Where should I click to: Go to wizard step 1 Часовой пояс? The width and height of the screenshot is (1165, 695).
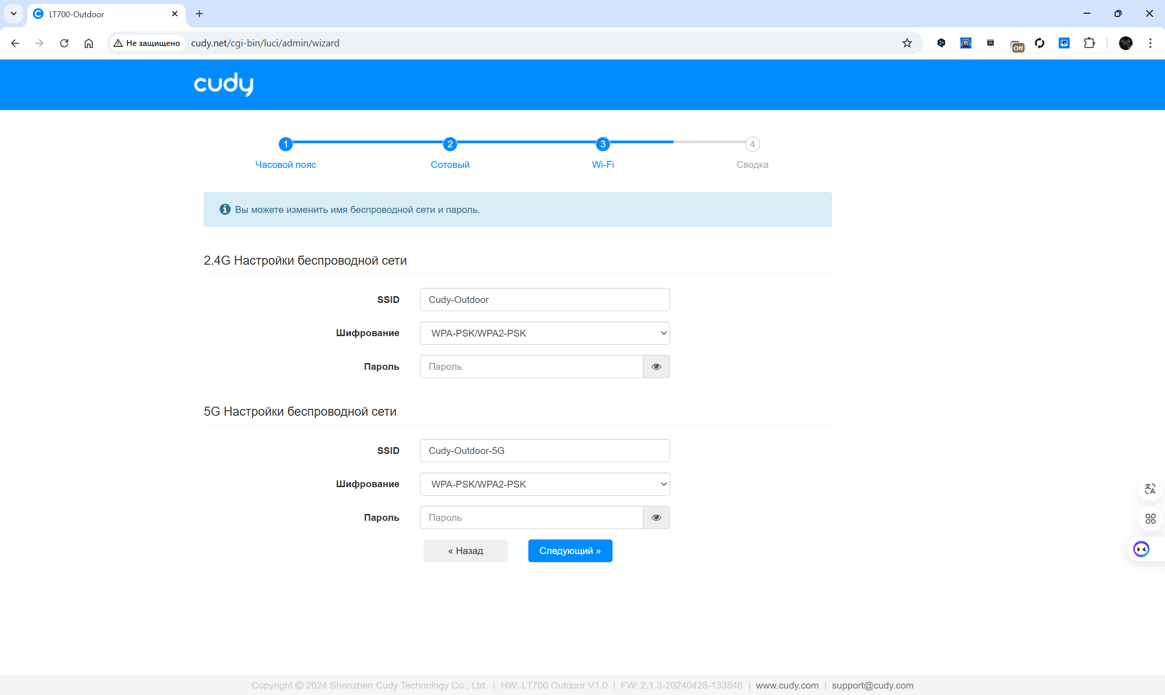click(286, 144)
